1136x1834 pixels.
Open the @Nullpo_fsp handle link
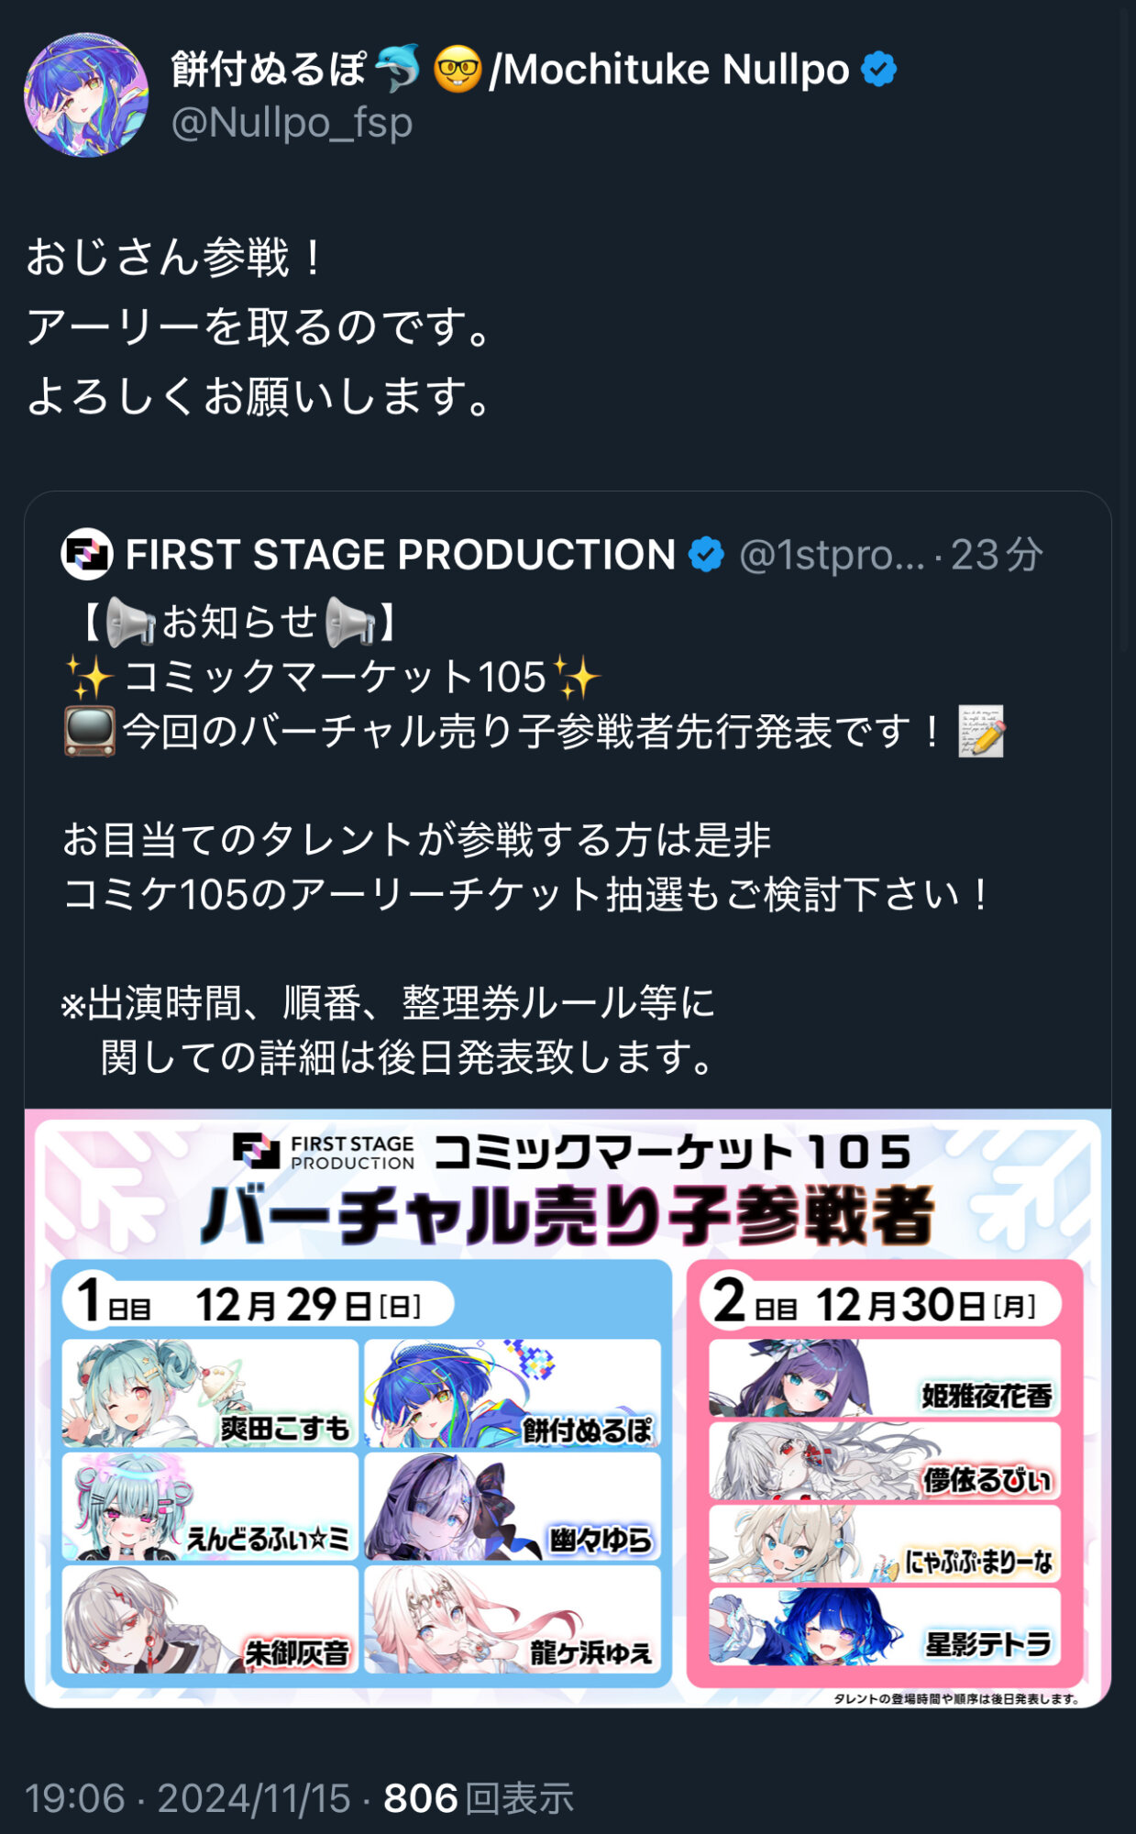click(292, 122)
